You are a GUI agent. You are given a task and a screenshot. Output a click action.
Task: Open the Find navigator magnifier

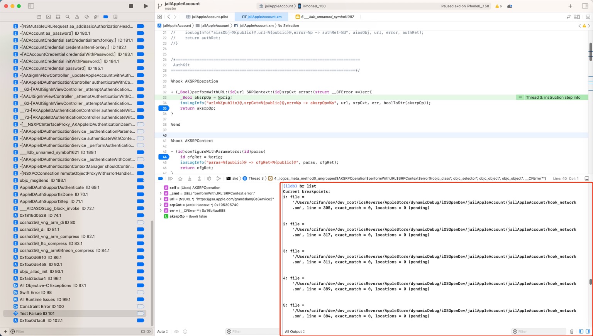[68, 17]
